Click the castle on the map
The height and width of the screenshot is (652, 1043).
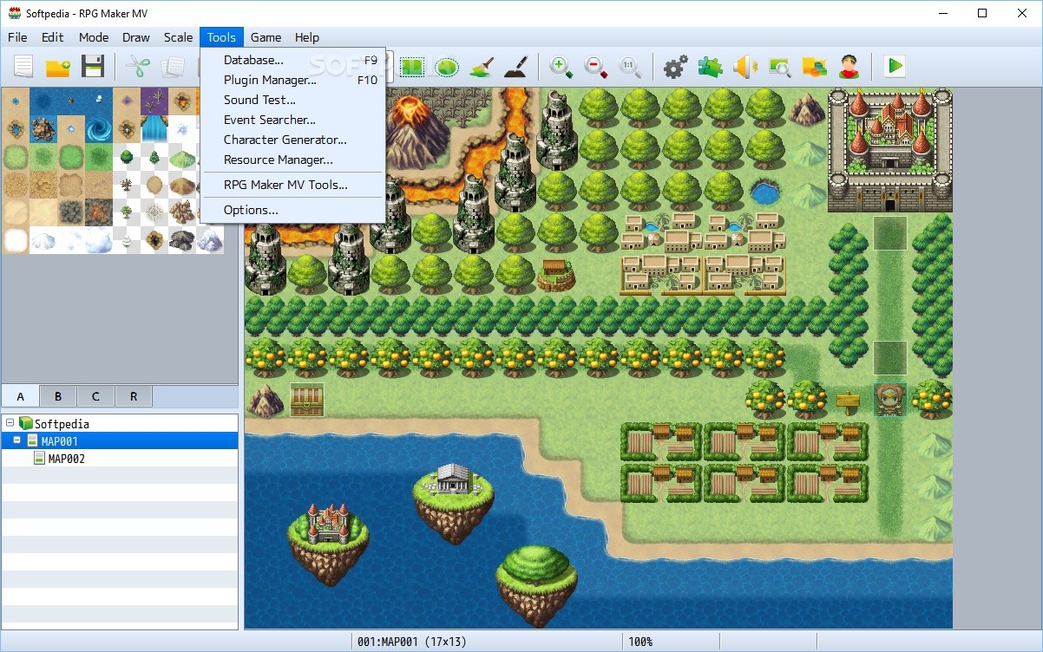[890, 149]
